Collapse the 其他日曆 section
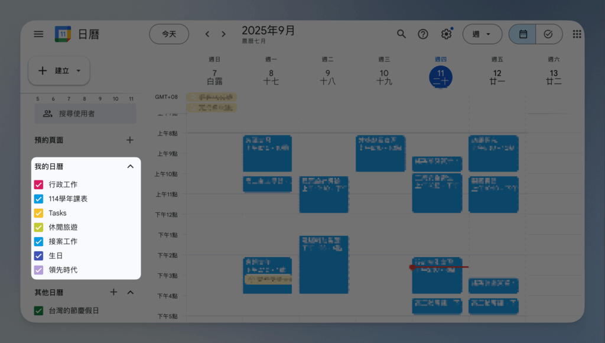605x343 pixels. pos(131,292)
